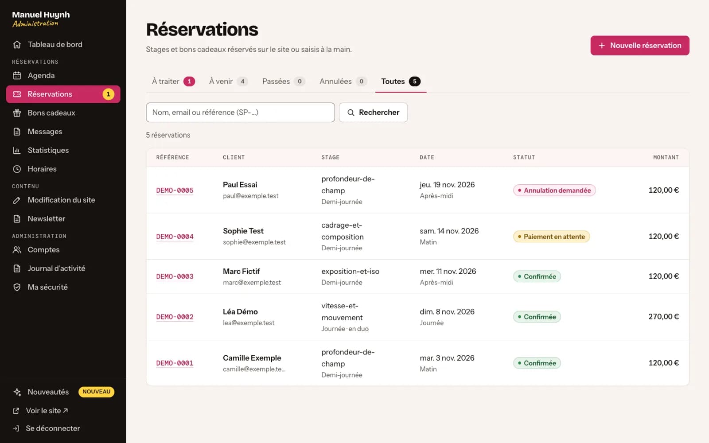Click the clock icon beside Horaires
Image resolution: width=709 pixels, height=443 pixels.
pos(17,169)
